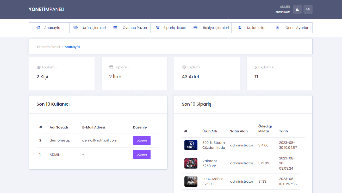The width and height of the screenshot is (342, 193).
Task: Select the 300 TL Steam product thumbnail
Action: tap(191, 145)
